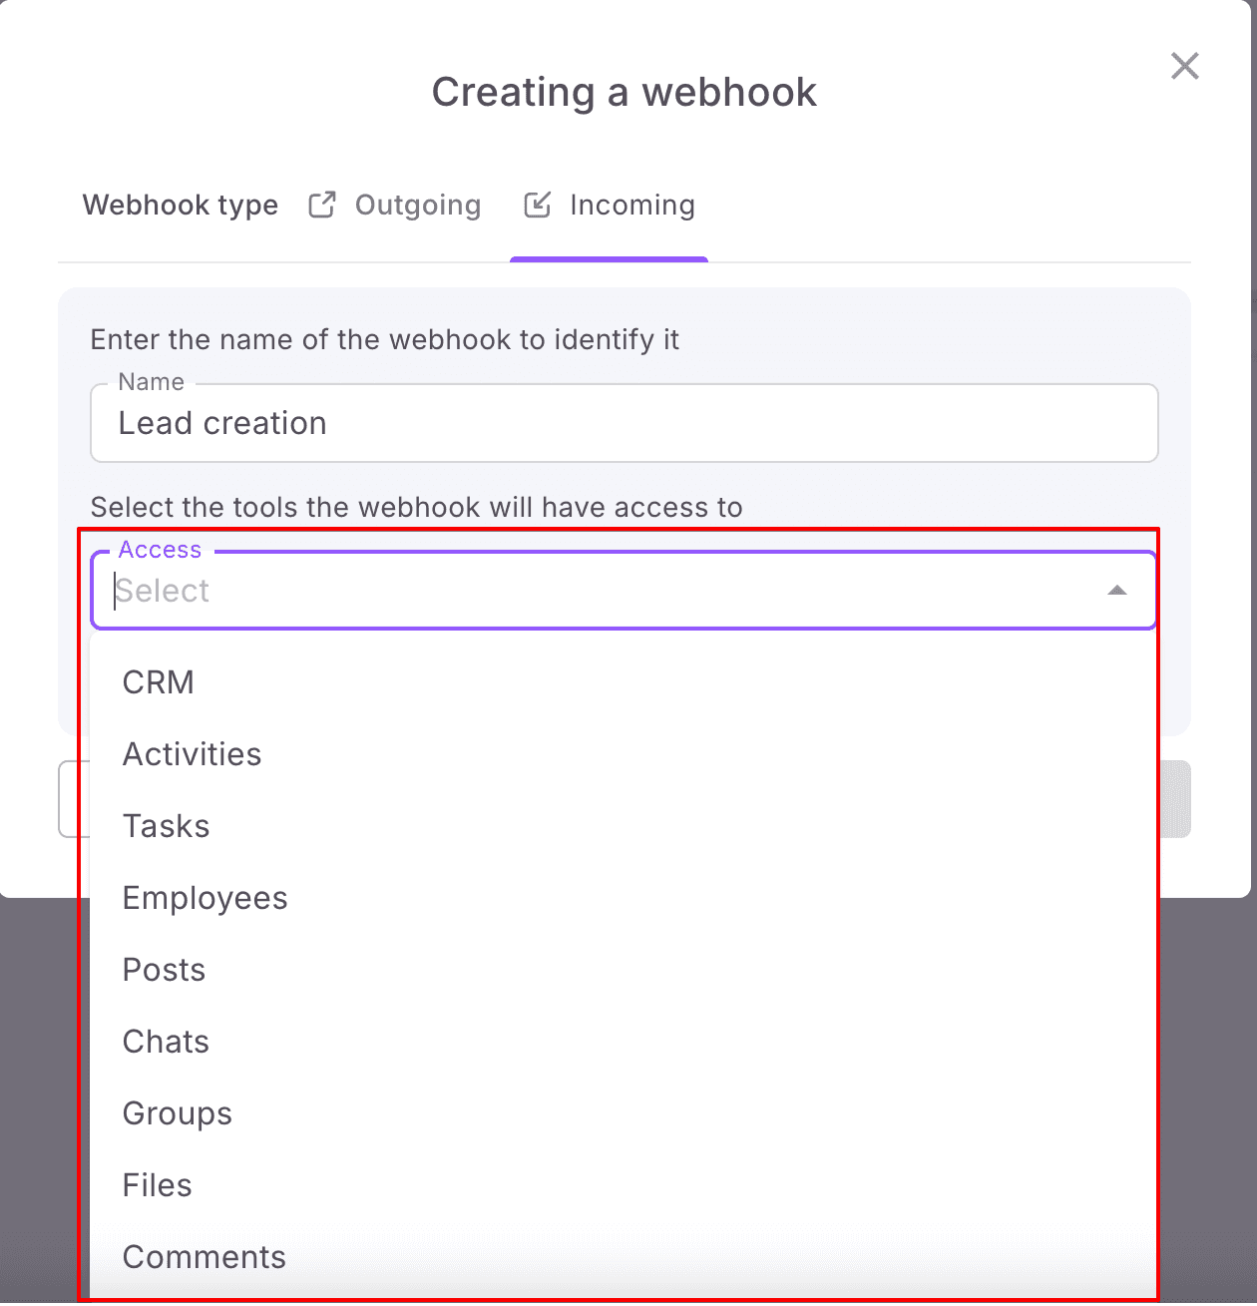1257x1306 pixels.
Task: Select the Incoming webhook type tab
Action: [631, 205]
